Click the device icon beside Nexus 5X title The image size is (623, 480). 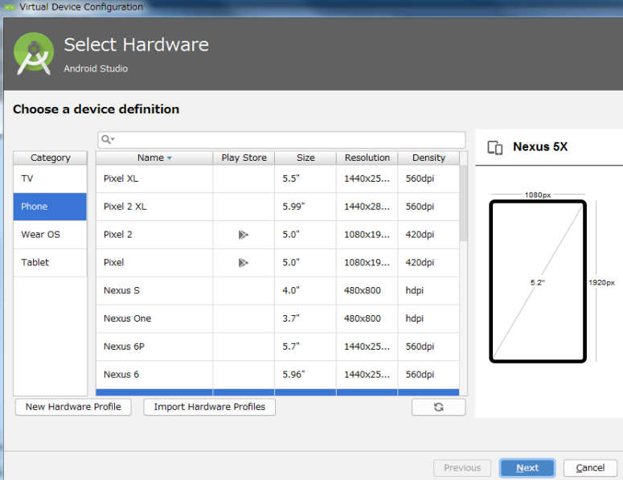point(495,147)
